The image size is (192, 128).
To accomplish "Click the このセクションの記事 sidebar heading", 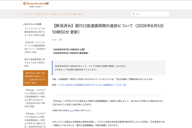I will tap(32, 24).
